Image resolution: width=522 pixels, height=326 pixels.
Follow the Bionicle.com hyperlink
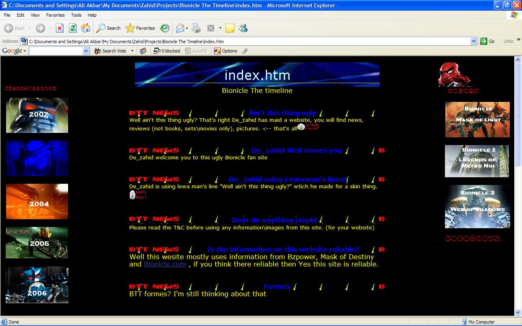point(165,264)
